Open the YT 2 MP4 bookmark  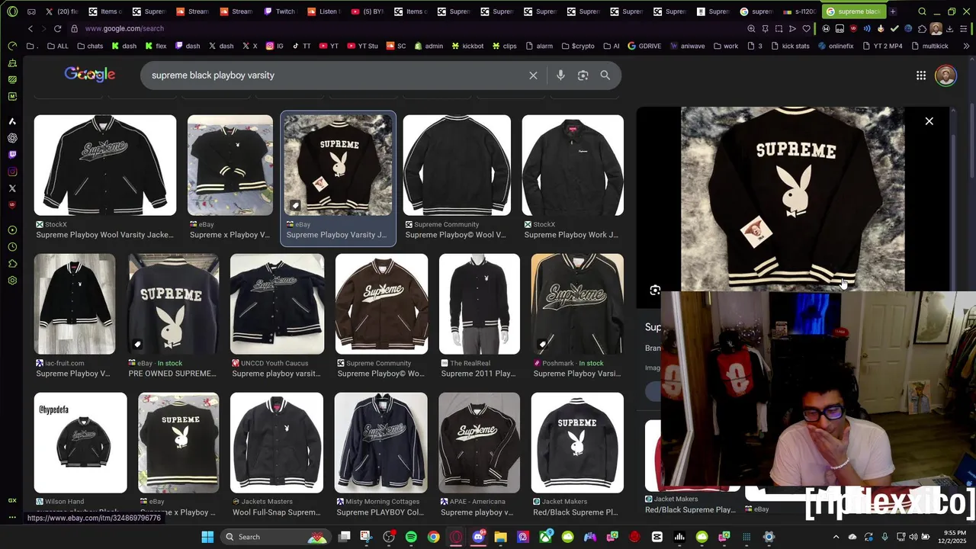coord(882,46)
